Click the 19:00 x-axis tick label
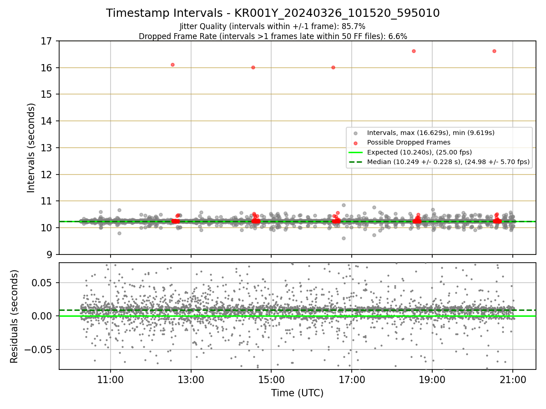 coord(432,381)
